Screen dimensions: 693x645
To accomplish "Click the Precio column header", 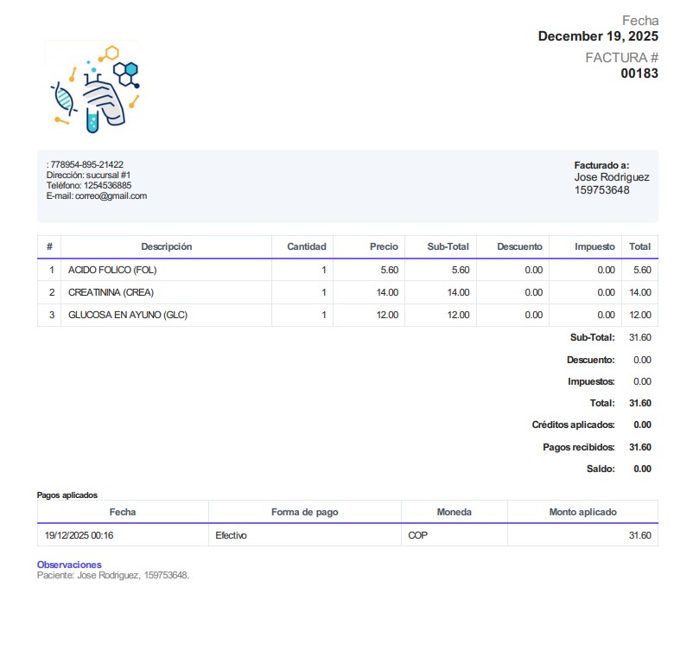I will tap(384, 247).
